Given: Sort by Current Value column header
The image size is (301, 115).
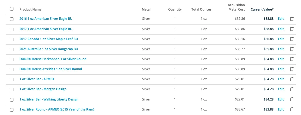Looking at the screenshot, I should (262, 9).
